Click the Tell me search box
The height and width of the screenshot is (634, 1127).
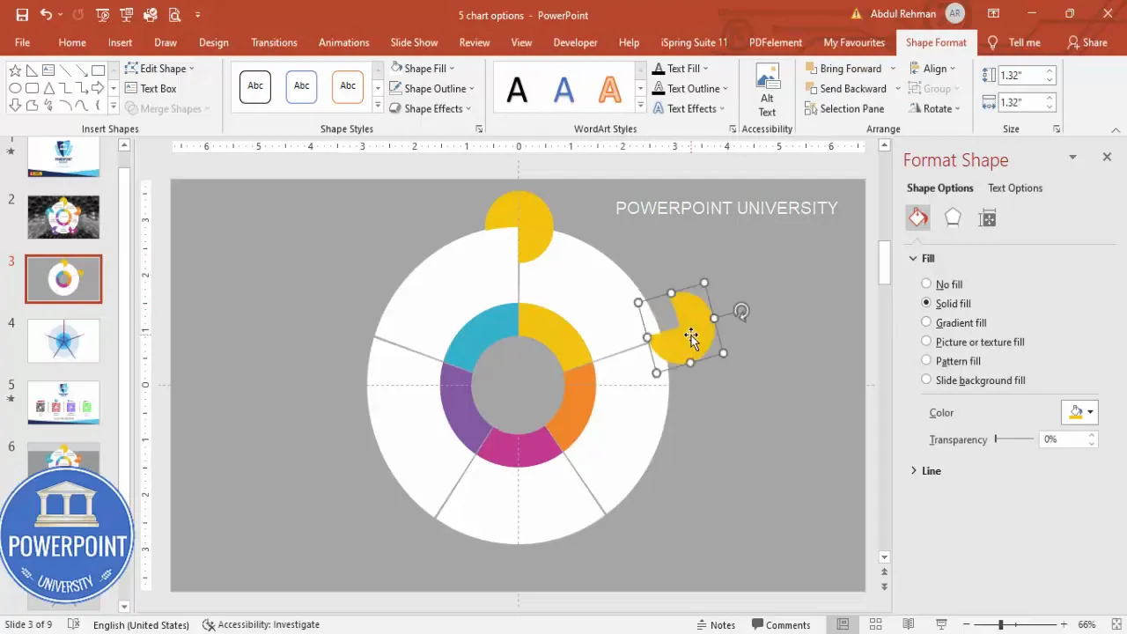(1013, 42)
